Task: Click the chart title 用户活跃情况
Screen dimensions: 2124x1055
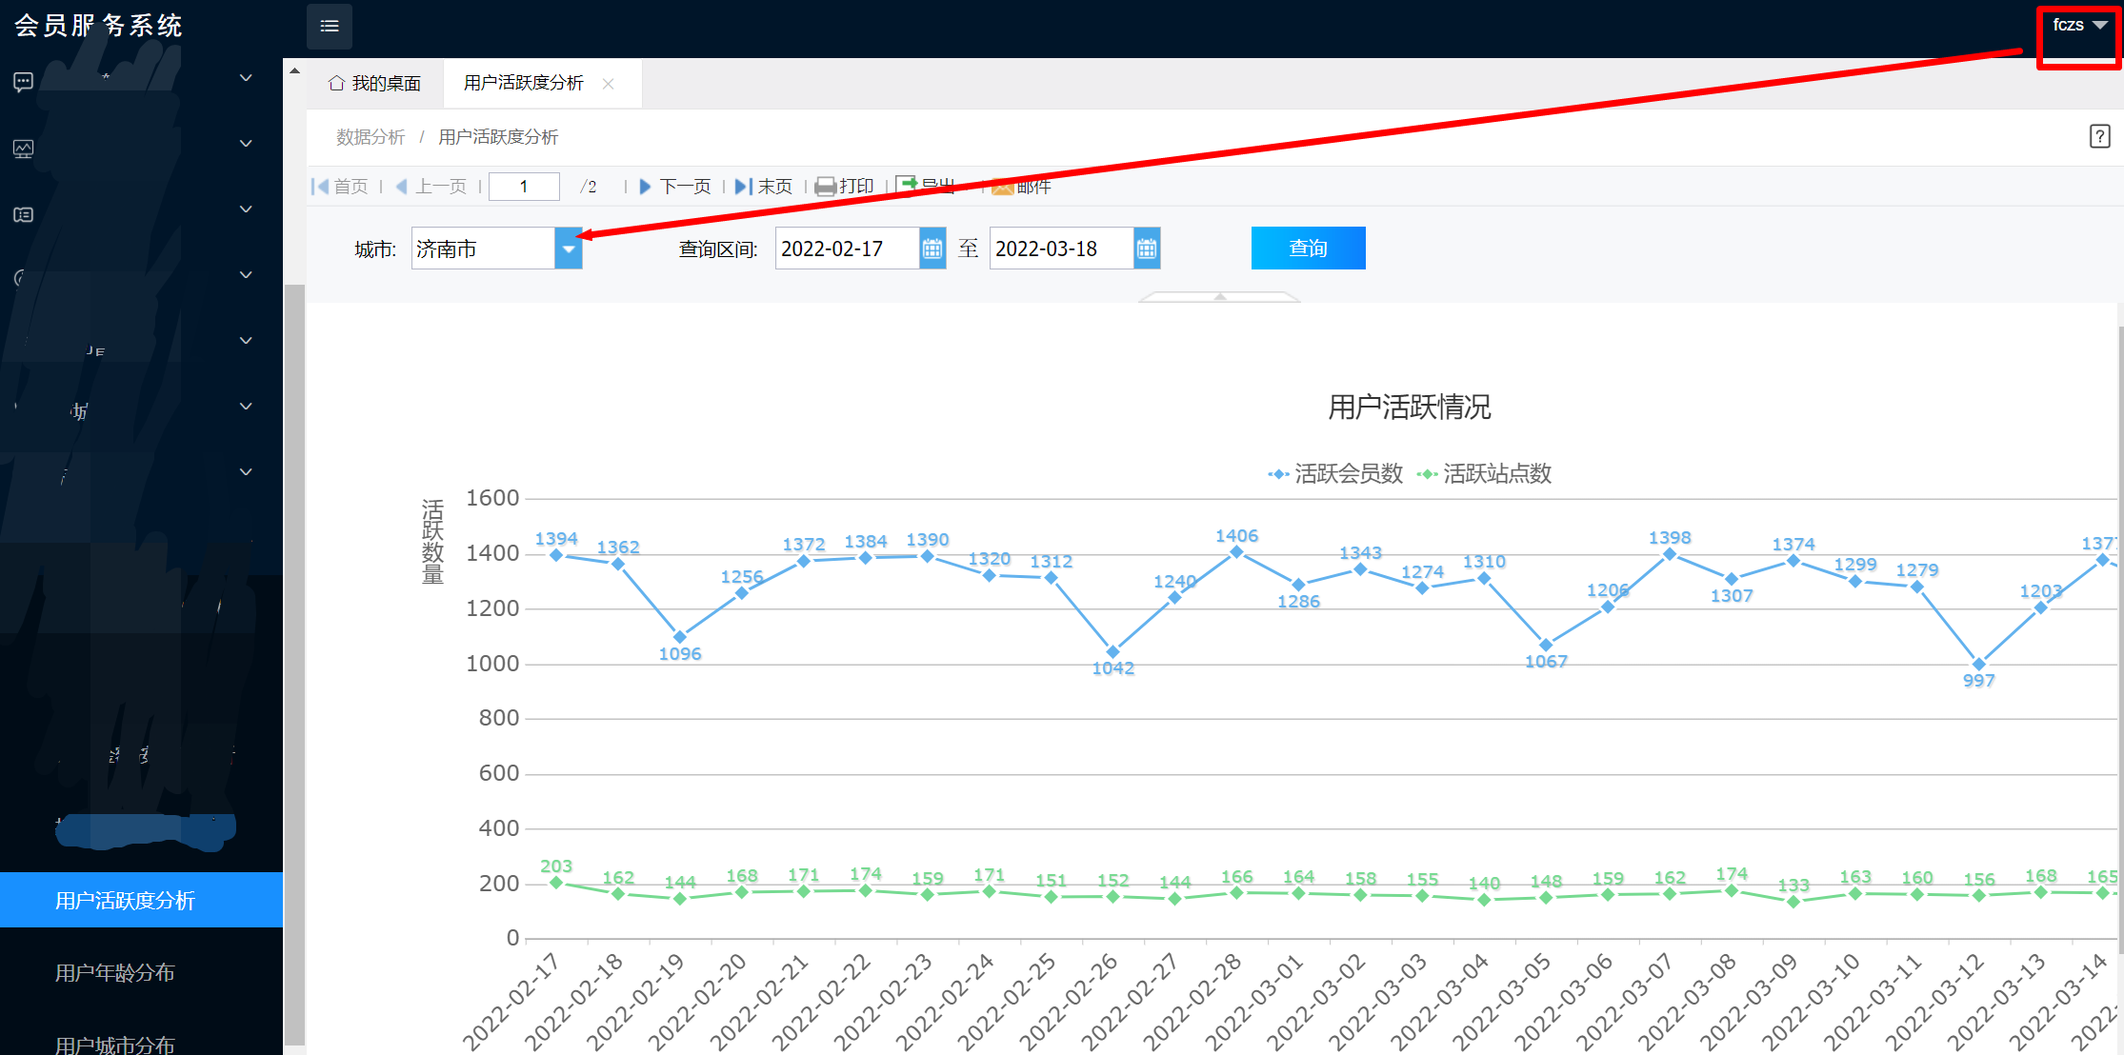Action: pos(1410,408)
